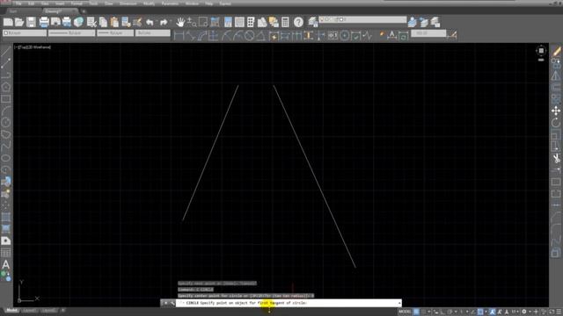Viewport: 563px width, 316px height.
Task: Click the Match Properties brush icon
Action: click(x=137, y=22)
